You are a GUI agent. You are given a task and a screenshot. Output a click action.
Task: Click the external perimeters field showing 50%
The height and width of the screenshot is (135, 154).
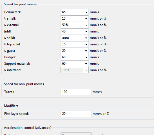point(72,25)
